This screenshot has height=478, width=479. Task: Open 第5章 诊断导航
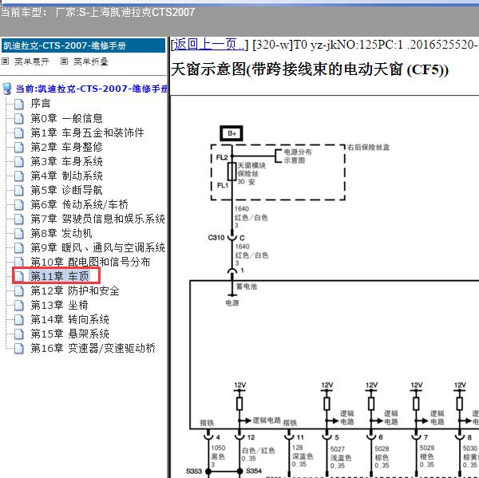[x=66, y=190]
